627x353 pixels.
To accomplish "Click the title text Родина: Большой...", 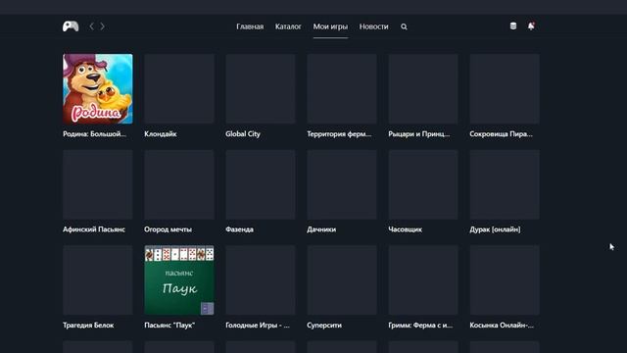I will [x=94, y=134].
